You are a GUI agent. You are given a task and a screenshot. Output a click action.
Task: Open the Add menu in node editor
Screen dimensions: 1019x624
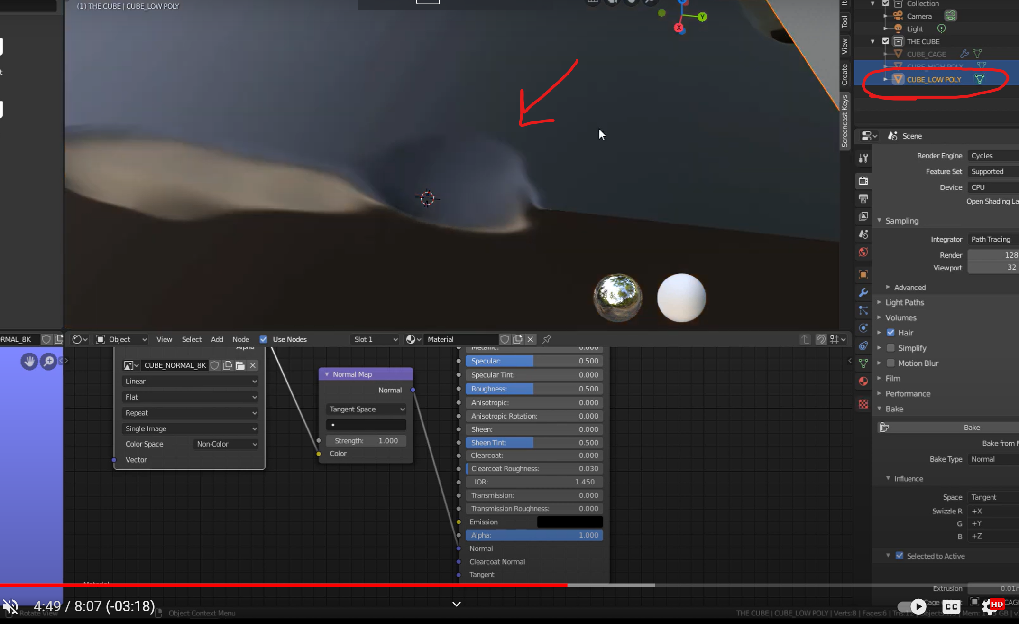pos(217,339)
